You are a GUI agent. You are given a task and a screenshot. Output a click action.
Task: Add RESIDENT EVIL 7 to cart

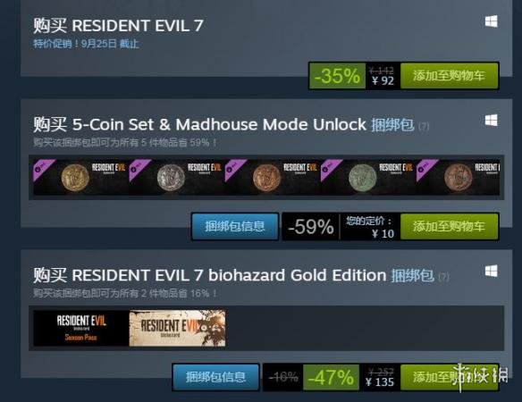[449, 76]
